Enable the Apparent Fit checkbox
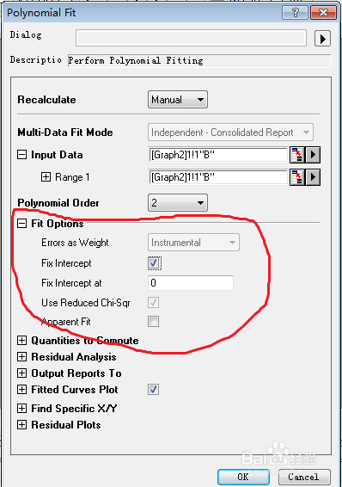The height and width of the screenshot is (487, 342). (154, 322)
